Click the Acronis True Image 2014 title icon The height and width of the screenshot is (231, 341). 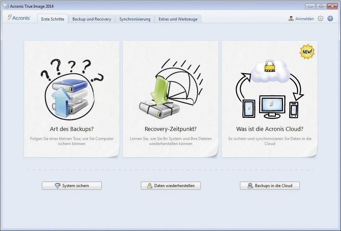pyautogui.click(x=6, y=6)
